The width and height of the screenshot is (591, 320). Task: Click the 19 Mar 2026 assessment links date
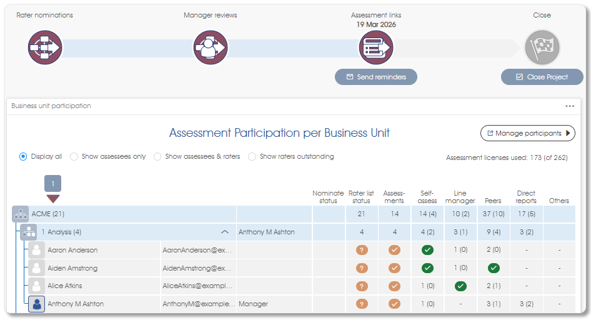click(x=376, y=24)
